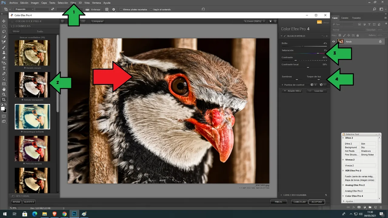Click the ACEPTAR button
388x218 pixels.
coord(317,202)
